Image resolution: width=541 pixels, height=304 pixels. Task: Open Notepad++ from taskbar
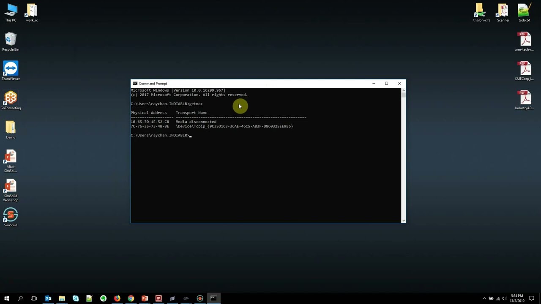pyautogui.click(x=89, y=299)
